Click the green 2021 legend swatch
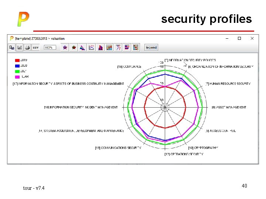266x199 pixels. (x=17, y=71)
